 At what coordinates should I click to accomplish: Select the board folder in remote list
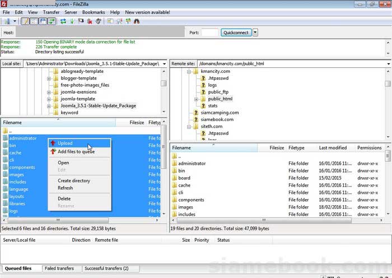pyautogui.click(x=278, y=178)
